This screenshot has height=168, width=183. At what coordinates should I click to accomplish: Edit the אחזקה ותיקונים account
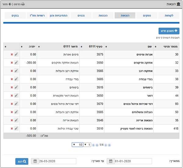pyautogui.click(x=16, y=63)
